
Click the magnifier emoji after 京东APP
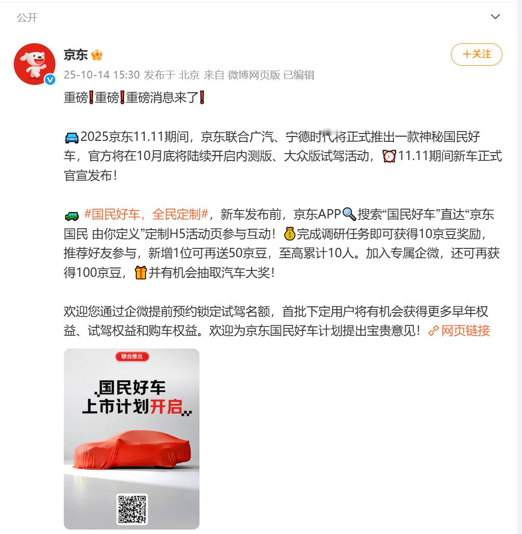[x=349, y=214]
